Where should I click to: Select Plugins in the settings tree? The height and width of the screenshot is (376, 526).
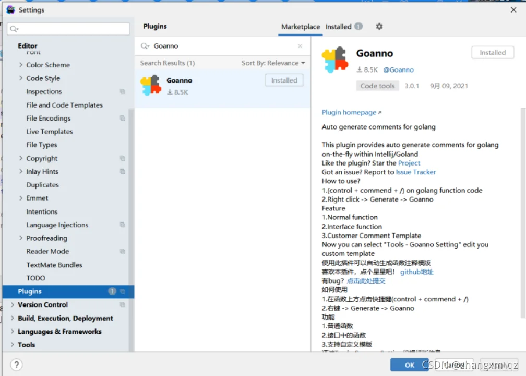(68, 291)
